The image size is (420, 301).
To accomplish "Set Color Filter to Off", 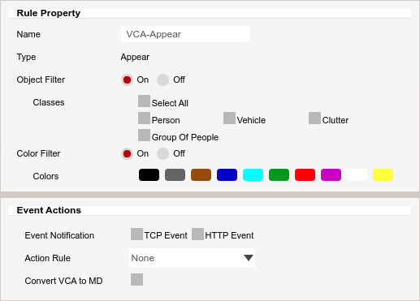I will (162, 153).
